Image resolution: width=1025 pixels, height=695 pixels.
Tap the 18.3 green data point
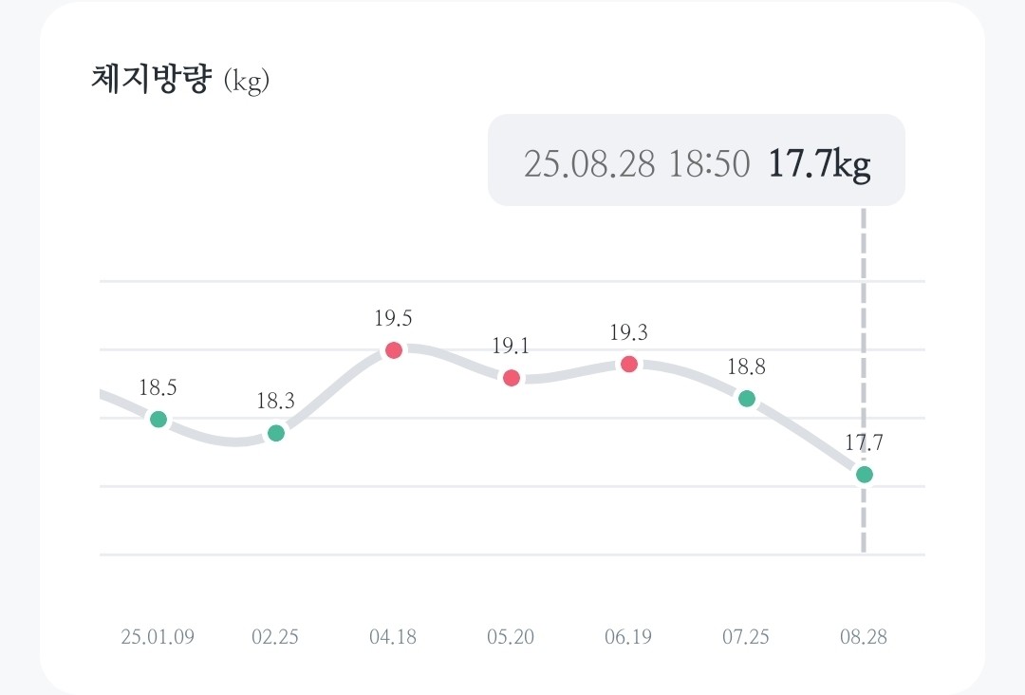pos(276,433)
